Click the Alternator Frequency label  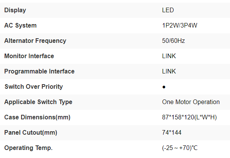(x=35, y=41)
